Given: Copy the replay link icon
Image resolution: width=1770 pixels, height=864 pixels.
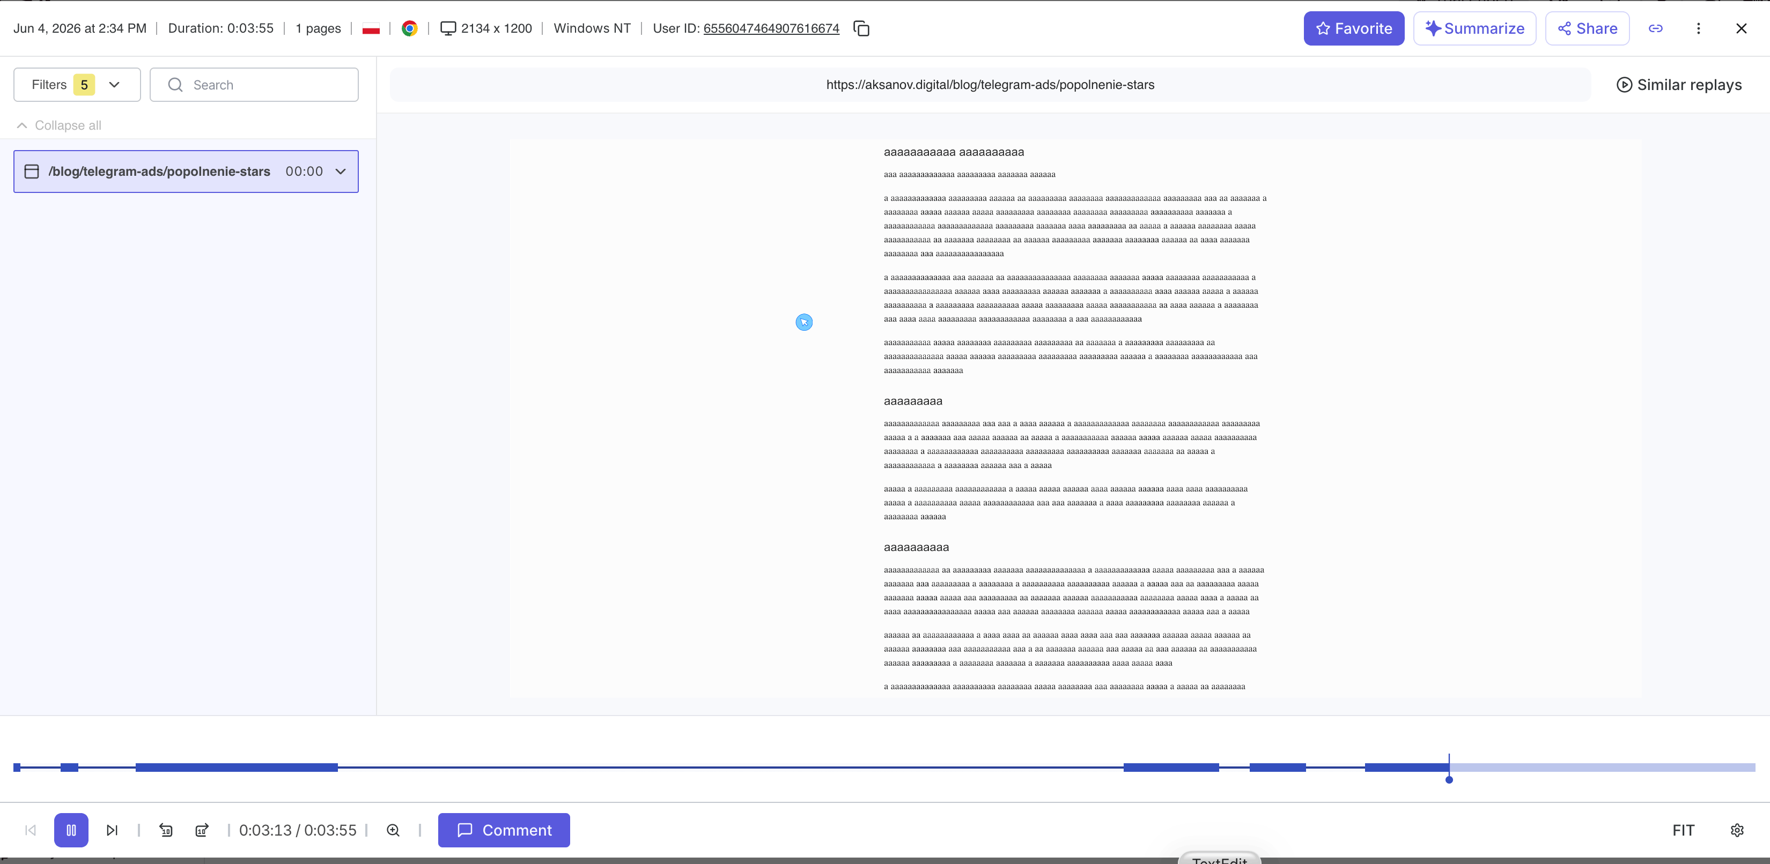Looking at the screenshot, I should tap(1656, 28).
